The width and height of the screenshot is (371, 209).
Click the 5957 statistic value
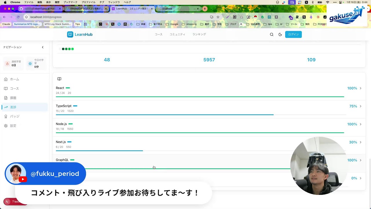[x=209, y=60]
